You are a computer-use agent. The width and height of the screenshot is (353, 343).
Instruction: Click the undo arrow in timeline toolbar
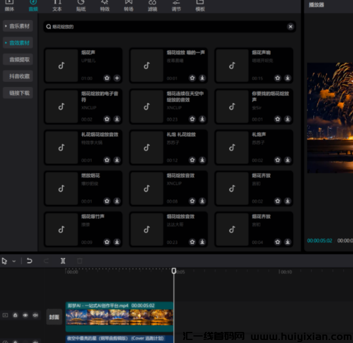(29, 261)
